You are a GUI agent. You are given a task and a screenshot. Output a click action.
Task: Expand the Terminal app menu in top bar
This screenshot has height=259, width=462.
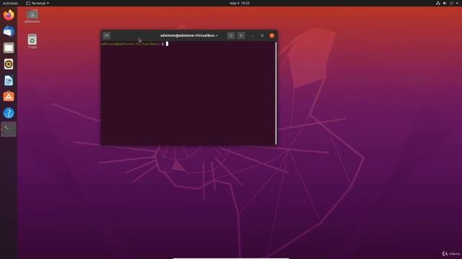pyautogui.click(x=38, y=3)
